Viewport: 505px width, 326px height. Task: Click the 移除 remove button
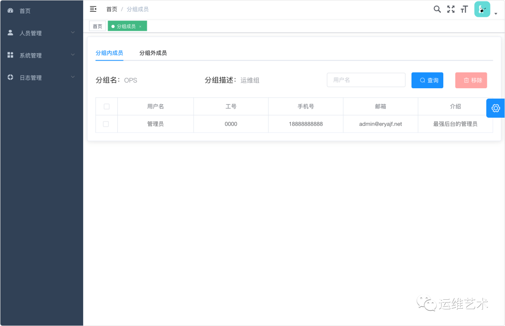click(x=471, y=80)
